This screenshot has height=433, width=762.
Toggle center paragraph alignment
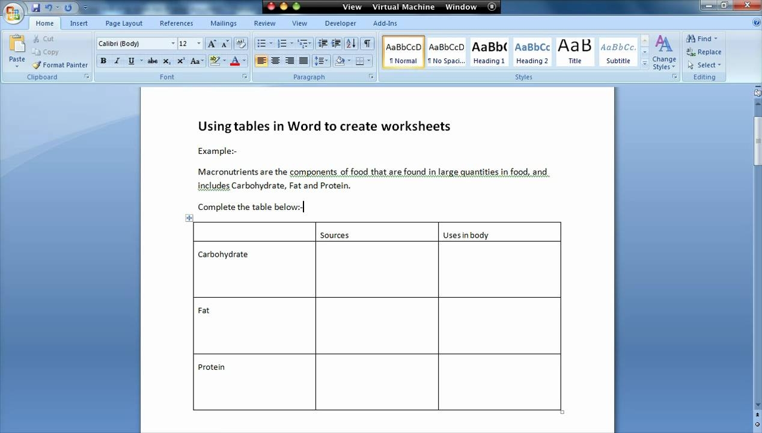275,60
